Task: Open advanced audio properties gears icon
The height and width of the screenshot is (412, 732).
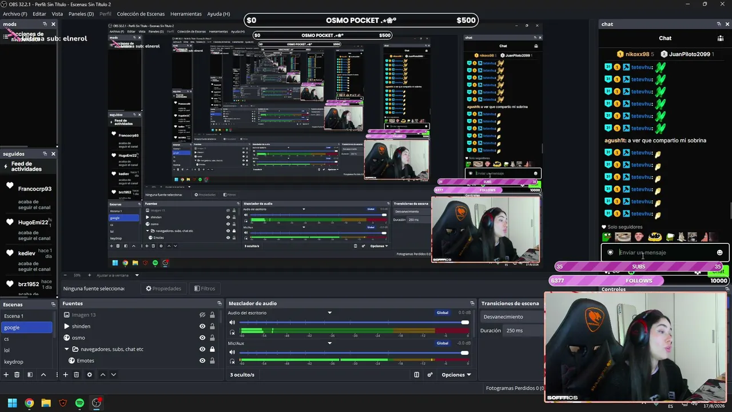Action: [x=430, y=375]
